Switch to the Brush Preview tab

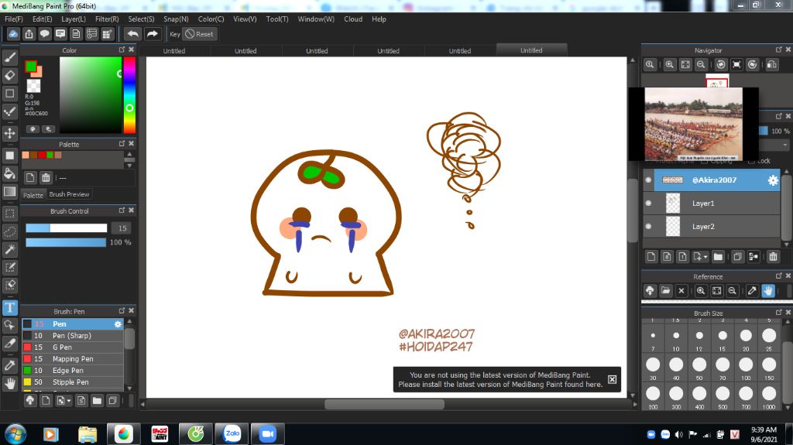coord(69,194)
